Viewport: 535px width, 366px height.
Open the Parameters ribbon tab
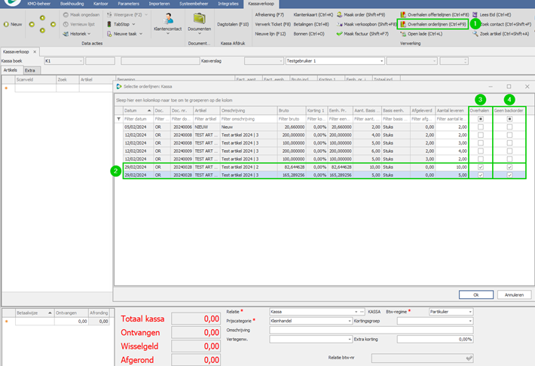point(129,4)
